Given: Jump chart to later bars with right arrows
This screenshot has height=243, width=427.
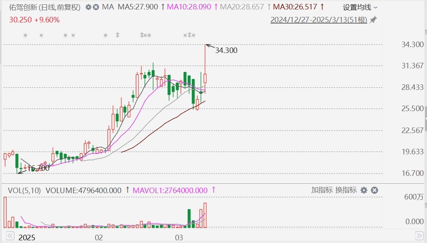Looking at the screenshot, I should [419, 236].
